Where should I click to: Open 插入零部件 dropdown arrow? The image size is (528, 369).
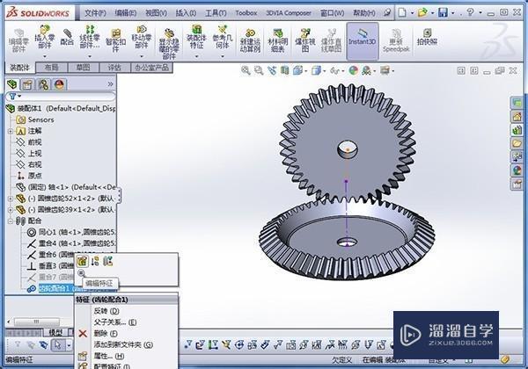(45, 56)
